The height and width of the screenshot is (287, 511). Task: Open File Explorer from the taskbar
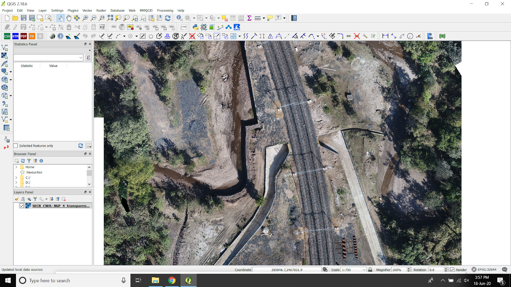[x=155, y=280]
